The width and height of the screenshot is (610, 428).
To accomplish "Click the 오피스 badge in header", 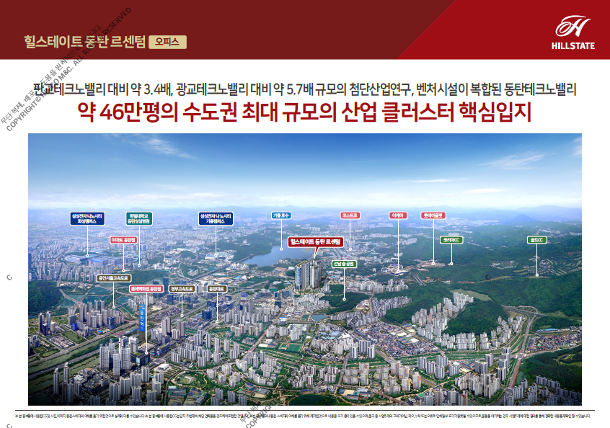I will [x=167, y=42].
